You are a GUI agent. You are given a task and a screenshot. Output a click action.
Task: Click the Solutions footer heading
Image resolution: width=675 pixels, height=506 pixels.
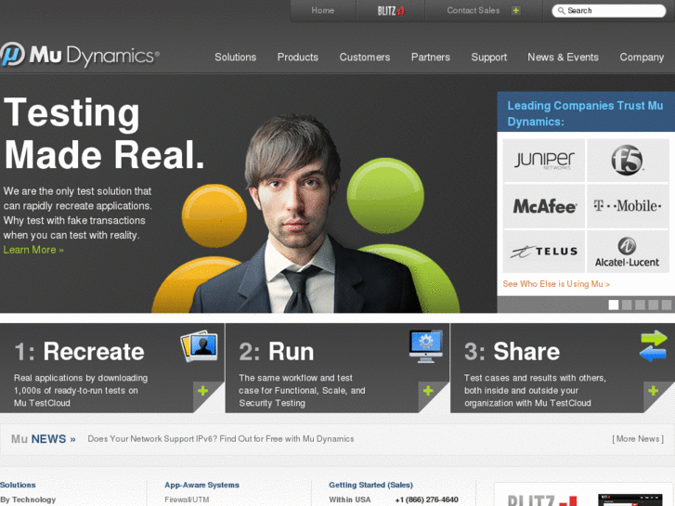click(x=18, y=485)
